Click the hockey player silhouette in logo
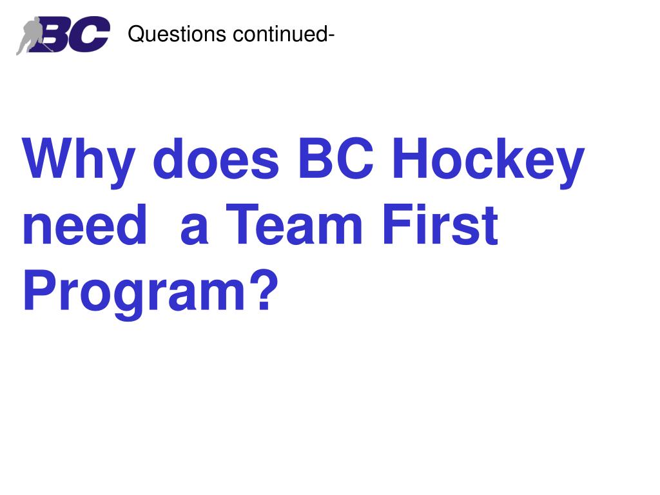The width and height of the screenshot is (660, 495). tap(30, 37)
